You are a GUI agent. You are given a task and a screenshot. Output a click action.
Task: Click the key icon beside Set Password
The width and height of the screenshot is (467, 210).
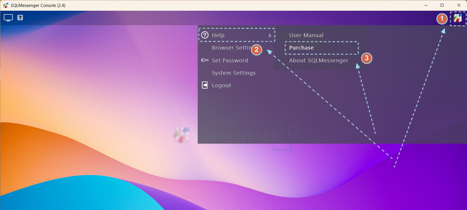205,60
